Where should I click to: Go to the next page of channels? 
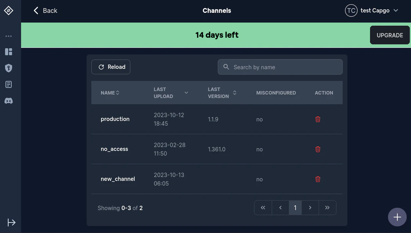click(x=310, y=208)
